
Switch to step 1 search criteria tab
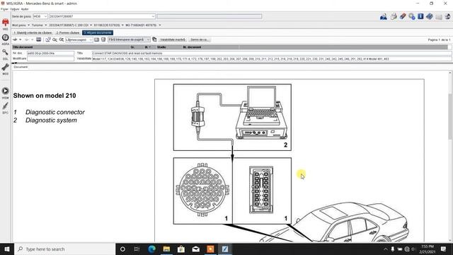point(33,33)
